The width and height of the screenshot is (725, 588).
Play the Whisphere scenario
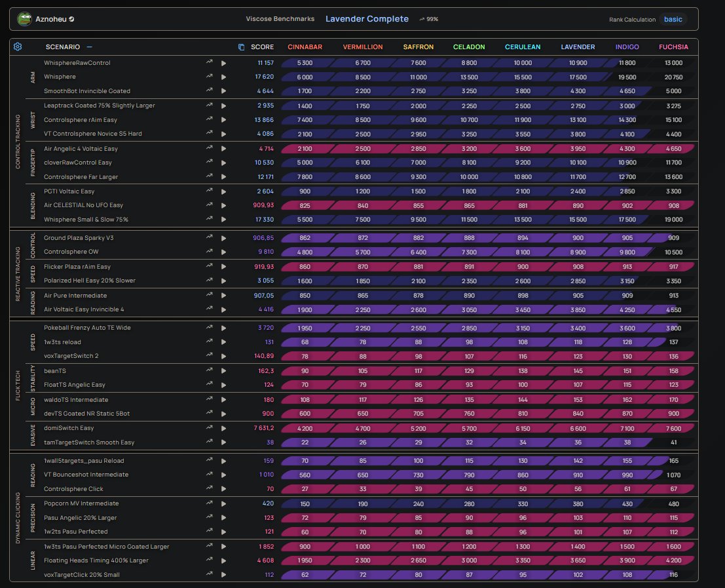[224, 77]
